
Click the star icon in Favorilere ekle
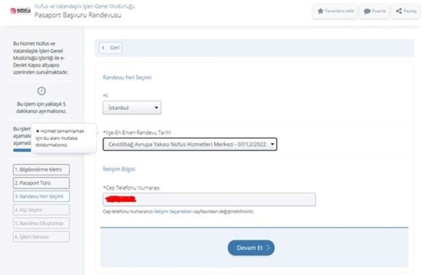pos(320,11)
